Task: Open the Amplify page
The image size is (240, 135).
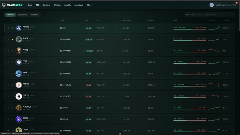Action: pos(67,5)
